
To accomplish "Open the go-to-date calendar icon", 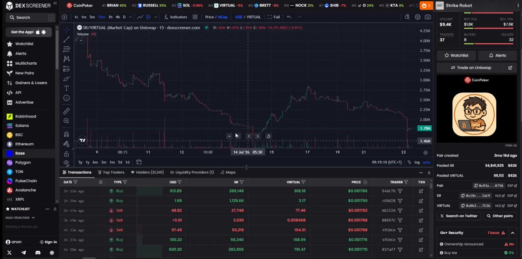I will (x=139, y=162).
